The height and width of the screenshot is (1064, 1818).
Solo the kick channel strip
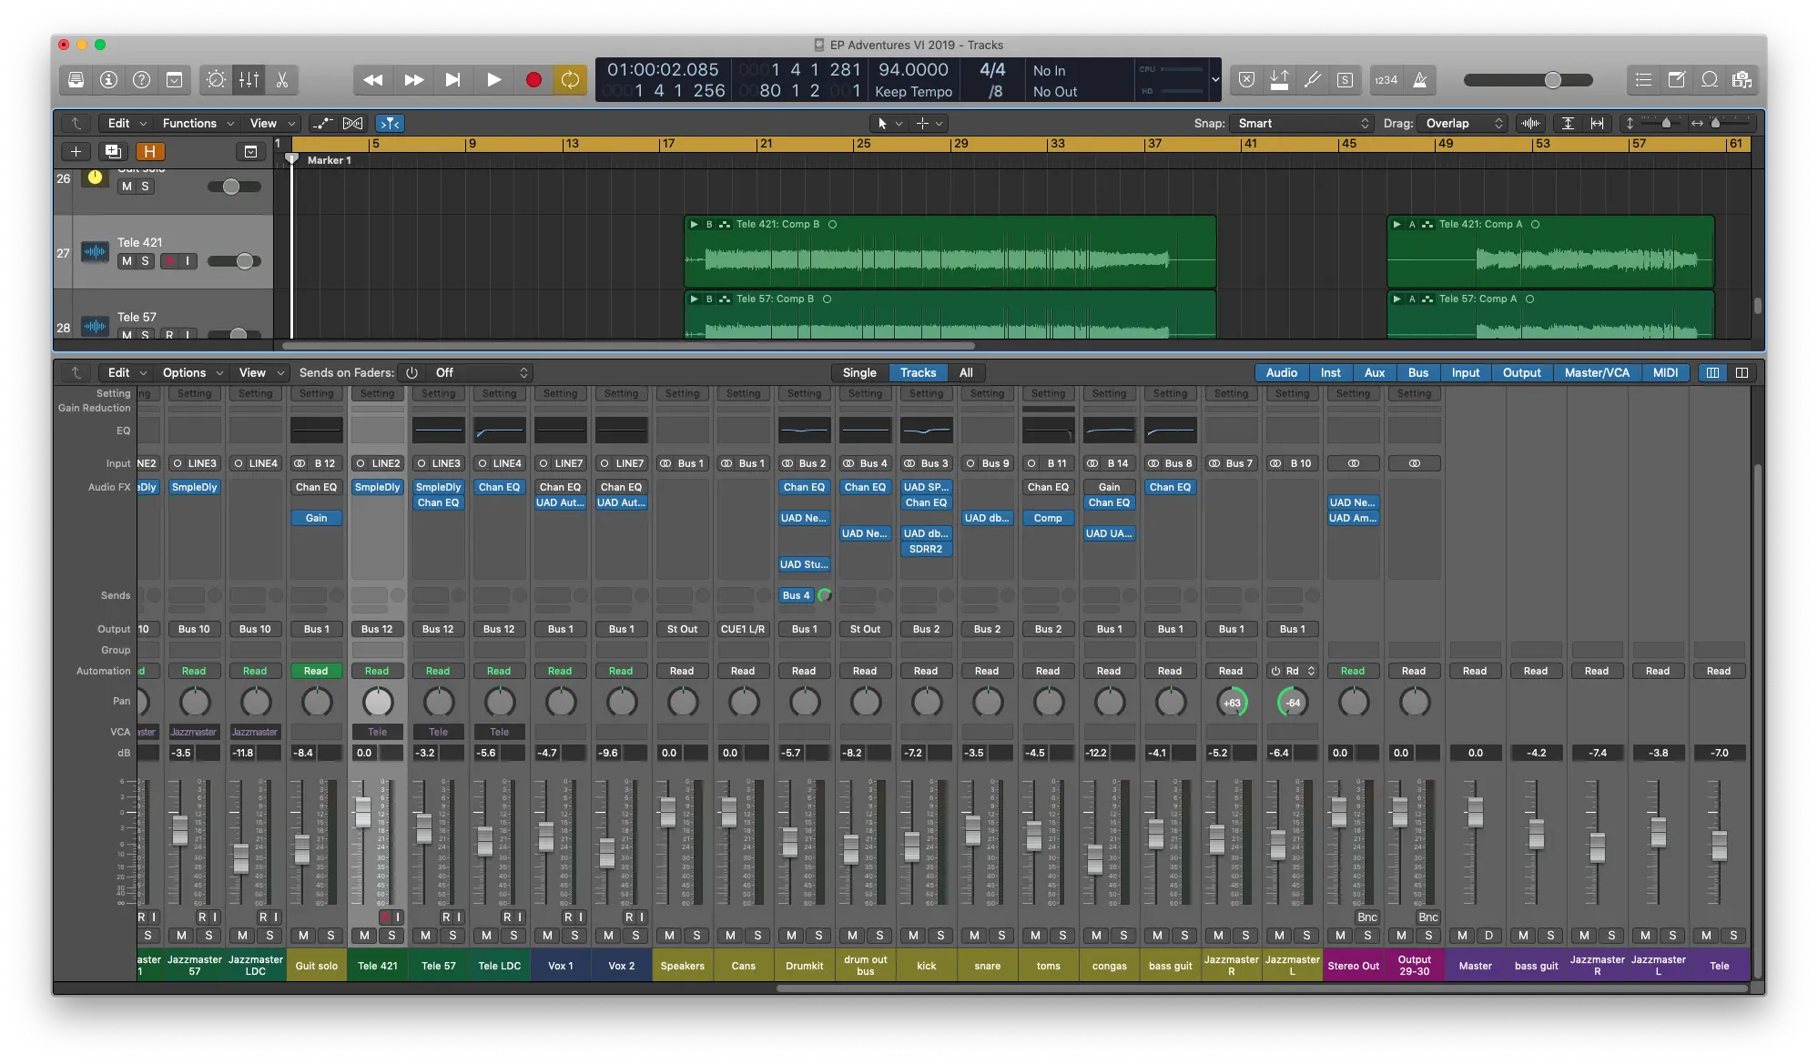coord(940,936)
